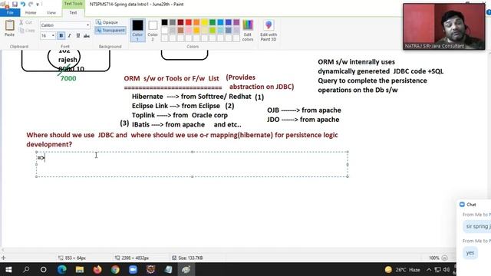The width and height of the screenshot is (491, 276).
Task: Open Firefox from taskbar
Action: (x=97, y=269)
